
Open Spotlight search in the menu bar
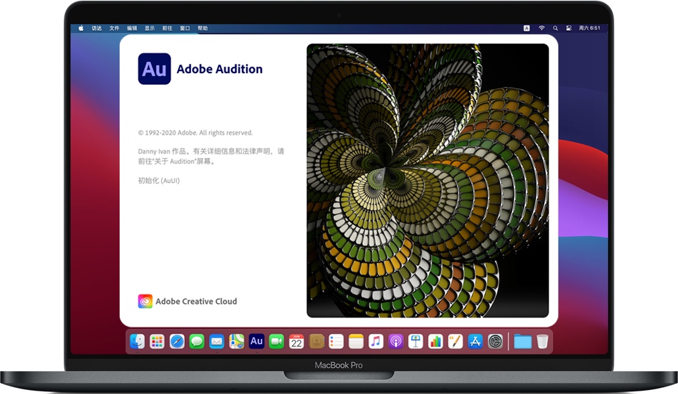point(555,28)
